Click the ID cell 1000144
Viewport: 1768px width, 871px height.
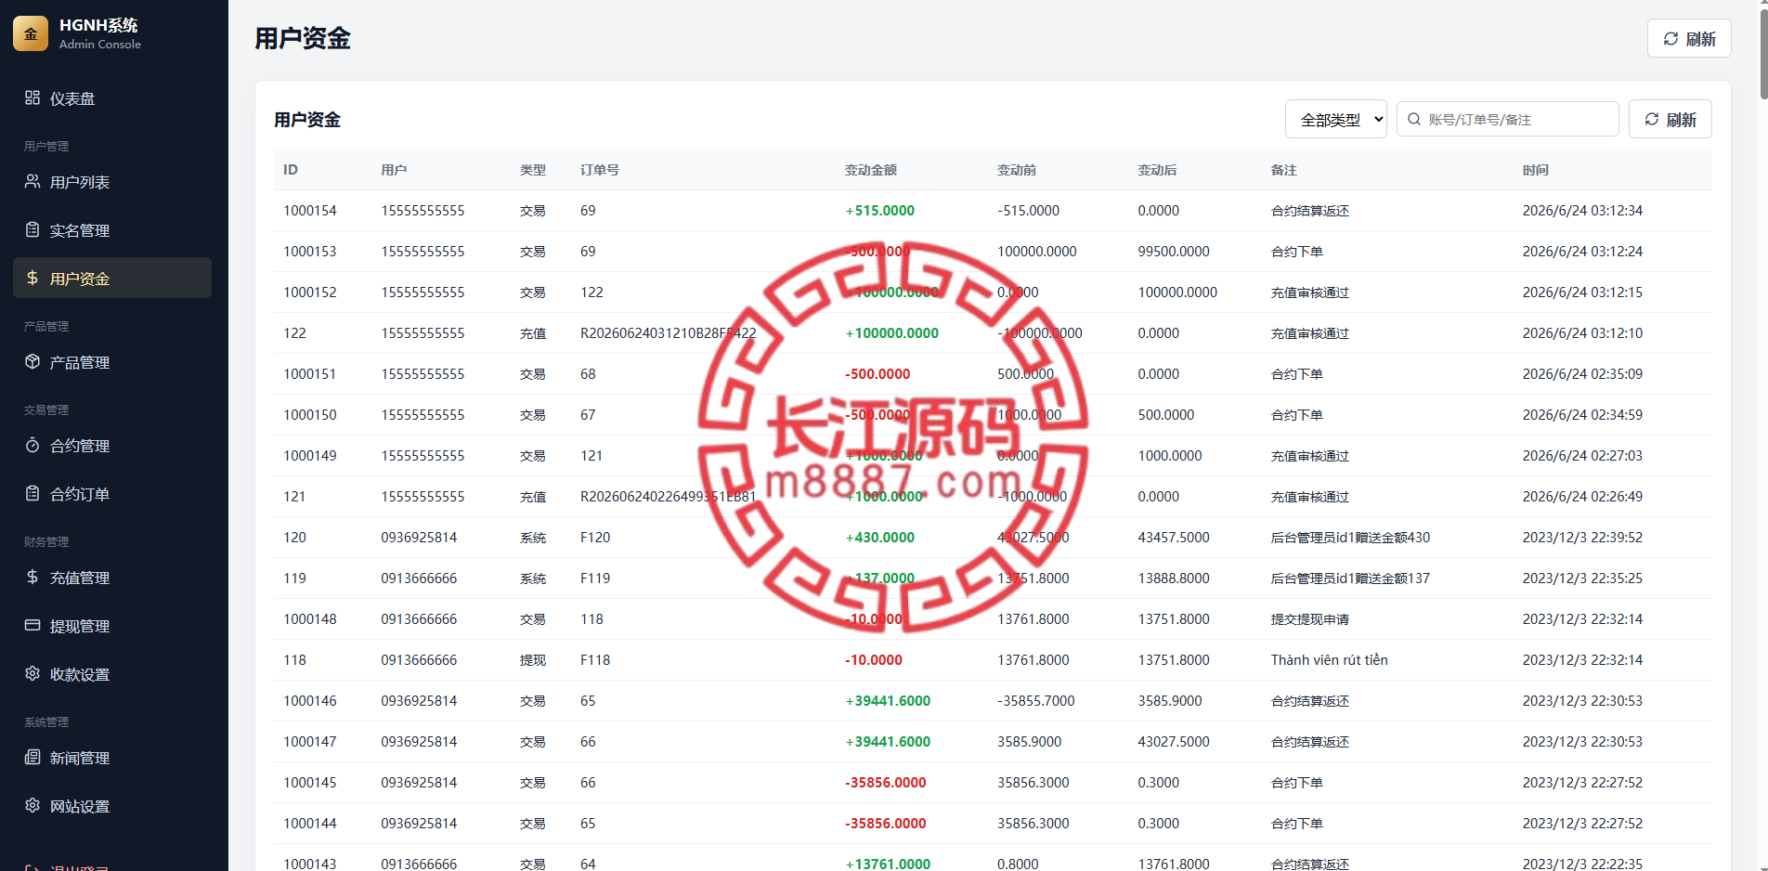(x=310, y=824)
